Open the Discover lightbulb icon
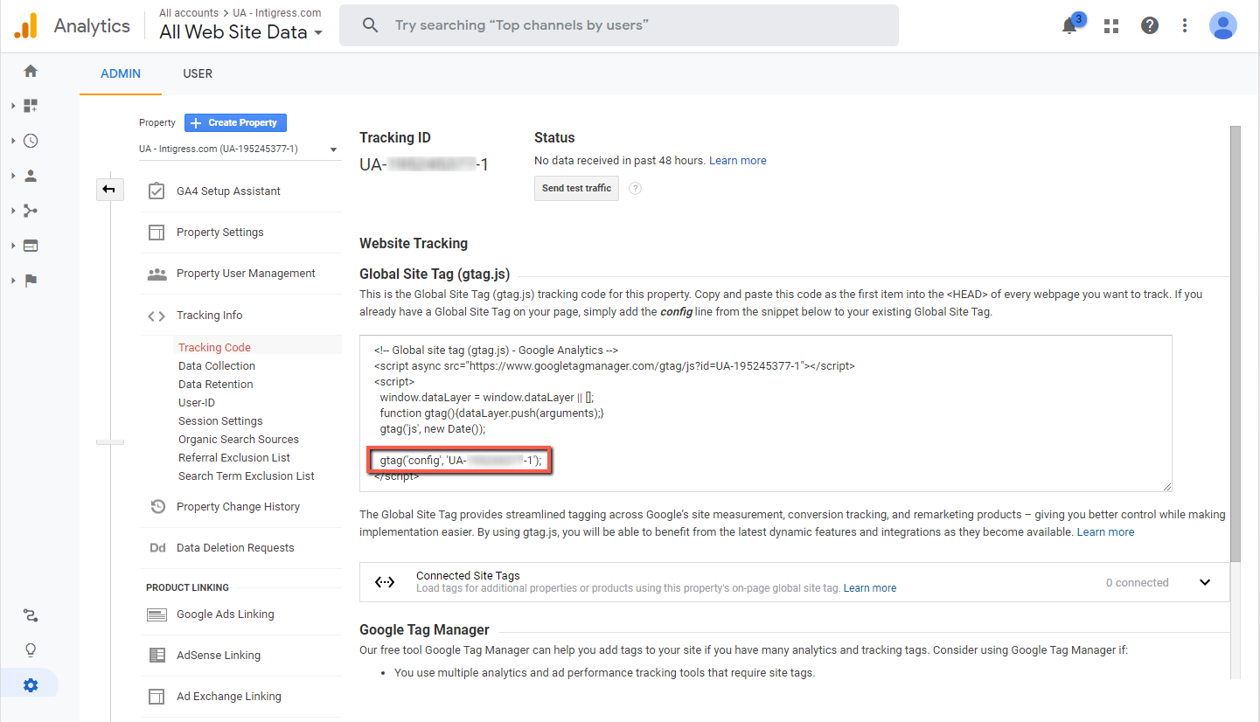This screenshot has height=722, width=1260. click(31, 650)
